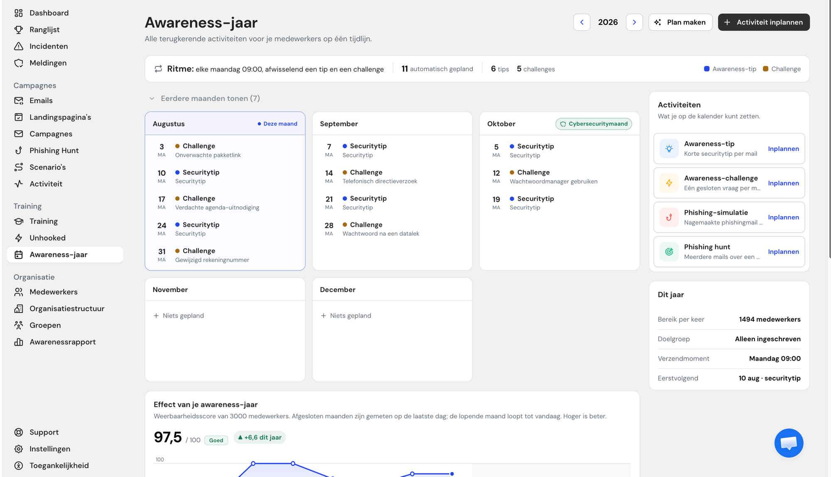
Task: Click the Organisatiestructuur building icon
Action: tap(19, 308)
